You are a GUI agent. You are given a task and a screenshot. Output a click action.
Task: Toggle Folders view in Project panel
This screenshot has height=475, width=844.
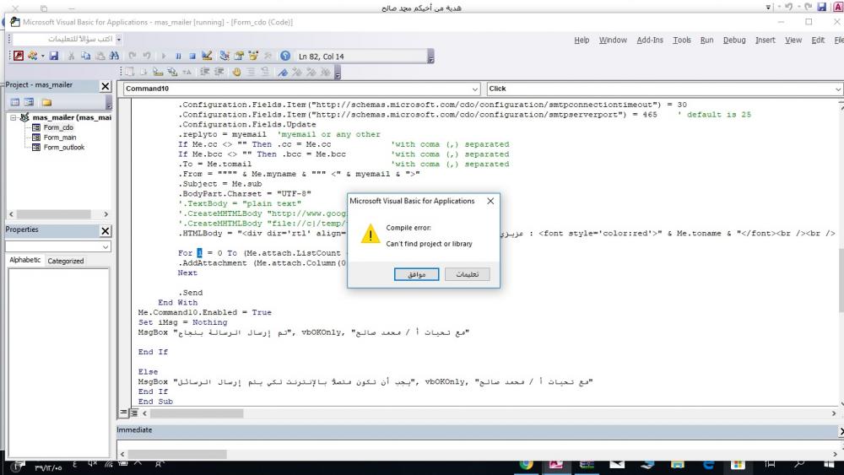pos(46,101)
